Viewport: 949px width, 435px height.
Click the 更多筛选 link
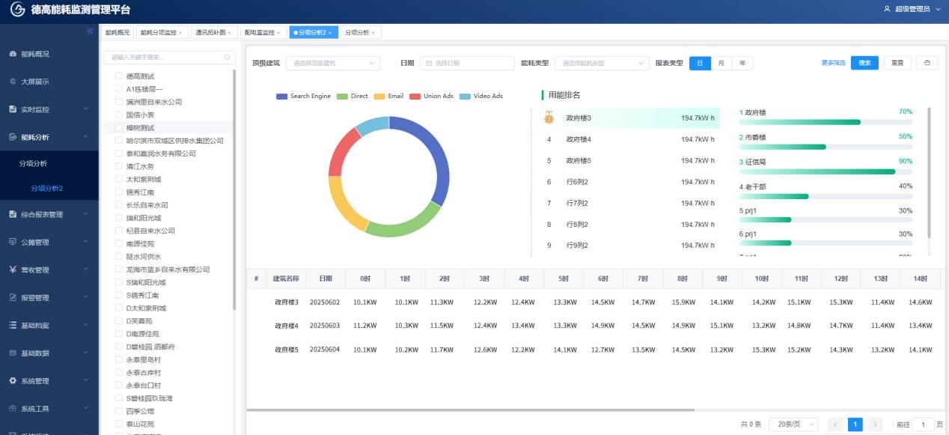[x=833, y=63]
